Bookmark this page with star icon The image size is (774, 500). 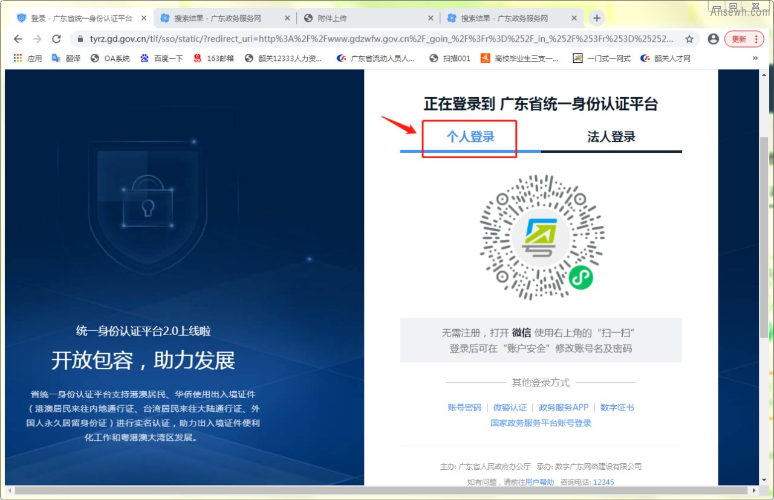(x=689, y=39)
